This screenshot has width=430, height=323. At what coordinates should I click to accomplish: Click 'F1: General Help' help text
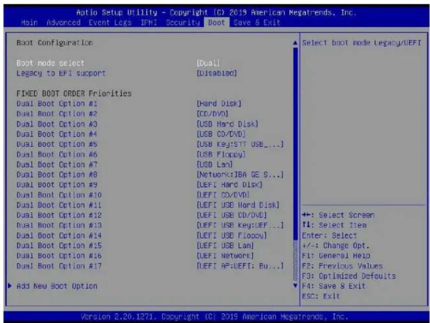(335, 256)
